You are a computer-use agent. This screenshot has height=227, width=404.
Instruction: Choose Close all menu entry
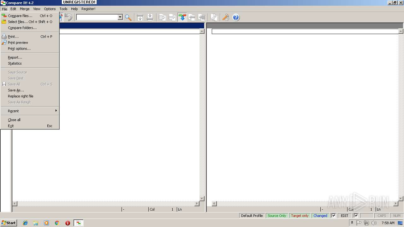tap(30, 120)
